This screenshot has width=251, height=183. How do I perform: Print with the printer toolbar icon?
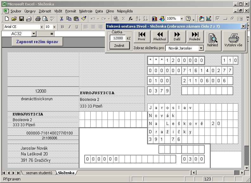(x=38, y=19)
